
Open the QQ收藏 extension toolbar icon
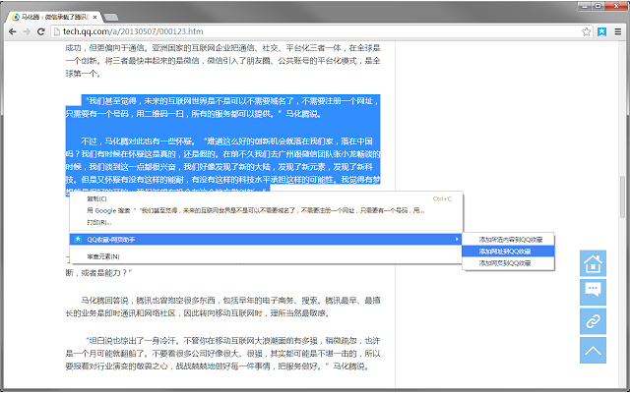point(601,31)
